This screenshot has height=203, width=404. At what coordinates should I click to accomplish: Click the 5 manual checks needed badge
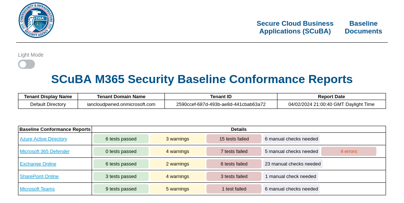(291, 152)
